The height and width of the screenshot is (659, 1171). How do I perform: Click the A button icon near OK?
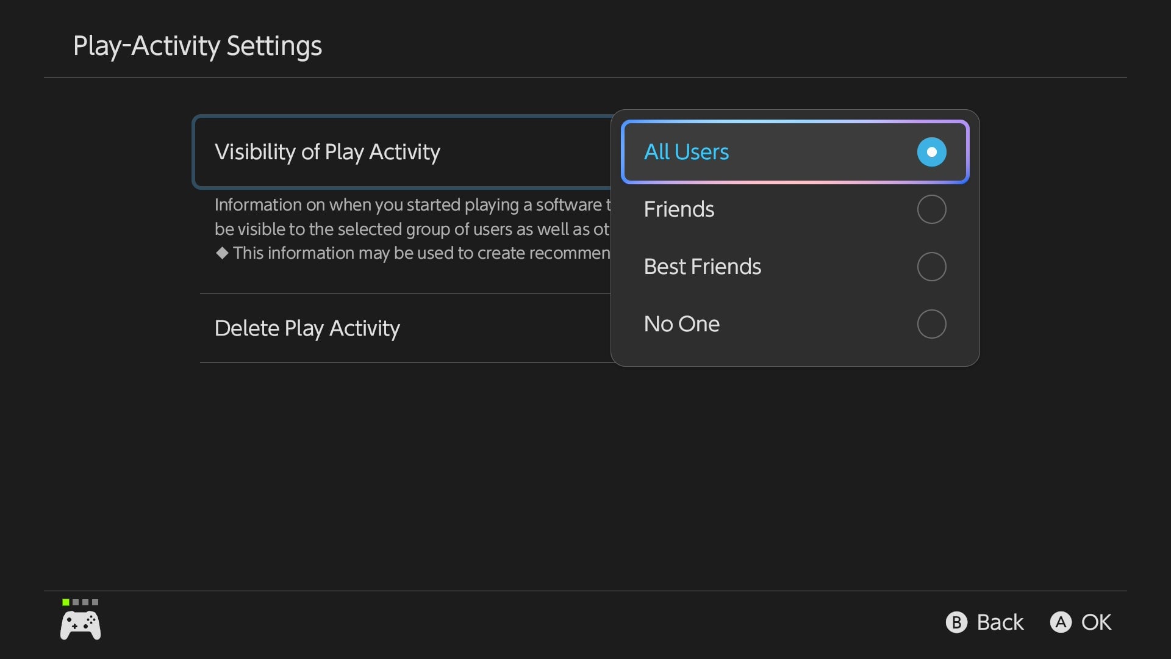pos(1060,622)
